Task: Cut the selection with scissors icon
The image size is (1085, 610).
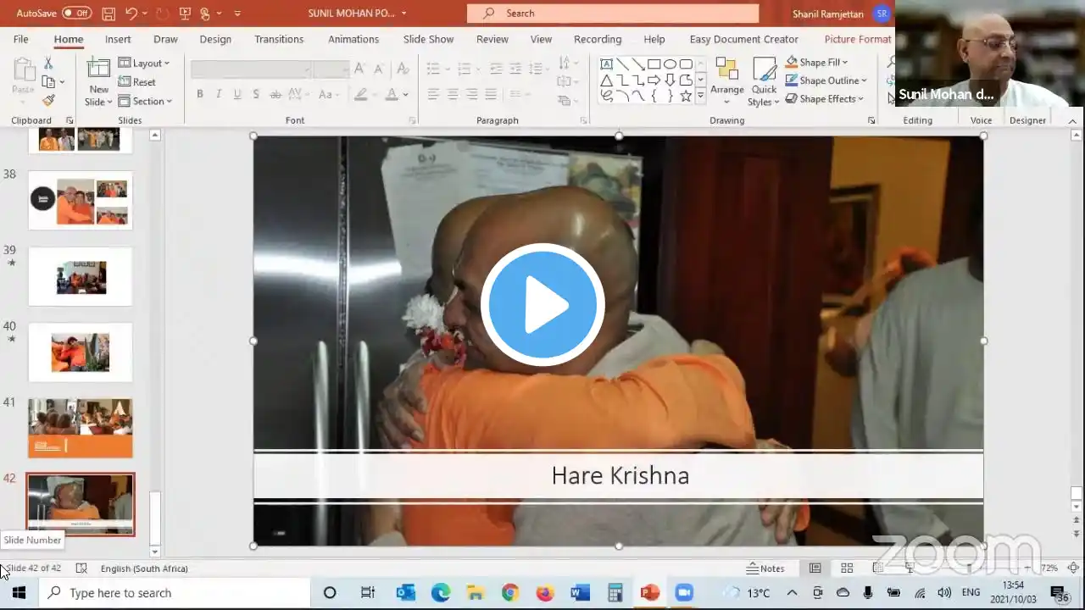Action: click(x=48, y=63)
